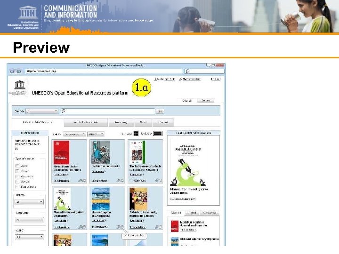Viewport: 339px width, 254px height.
Task: Click chain link icon on Investigative Journalists grid card
Action: coord(80,227)
